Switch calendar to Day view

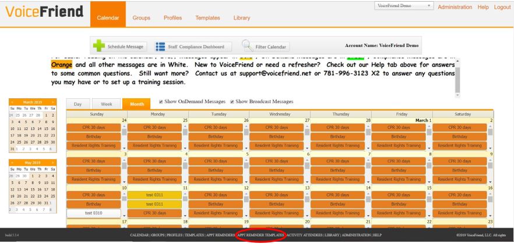point(78,104)
